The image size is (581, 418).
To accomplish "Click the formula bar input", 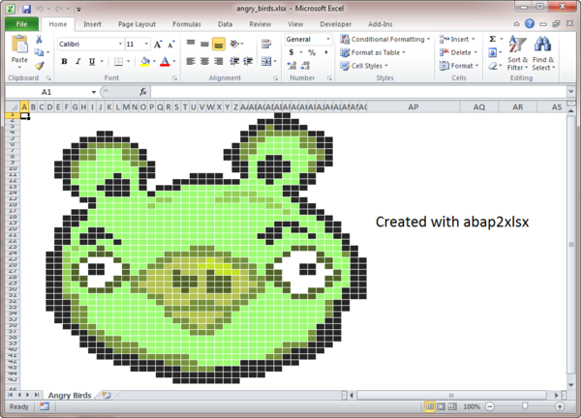I will [358, 92].
